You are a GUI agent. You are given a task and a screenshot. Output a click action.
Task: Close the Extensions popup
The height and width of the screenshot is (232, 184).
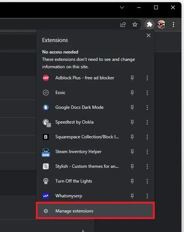point(149,35)
